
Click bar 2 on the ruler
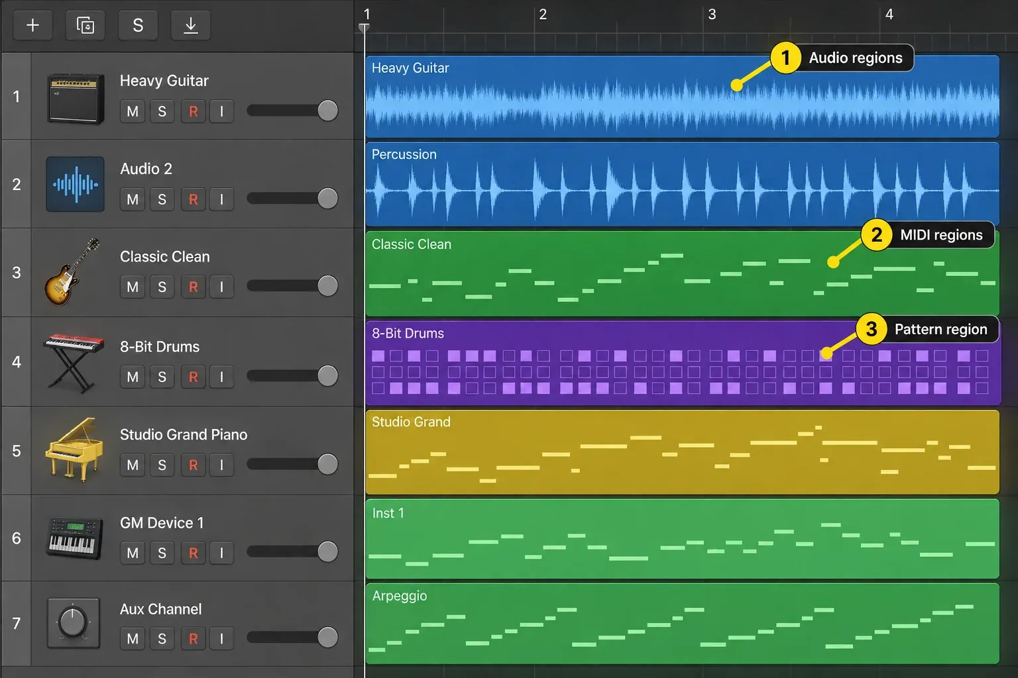(x=542, y=15)
